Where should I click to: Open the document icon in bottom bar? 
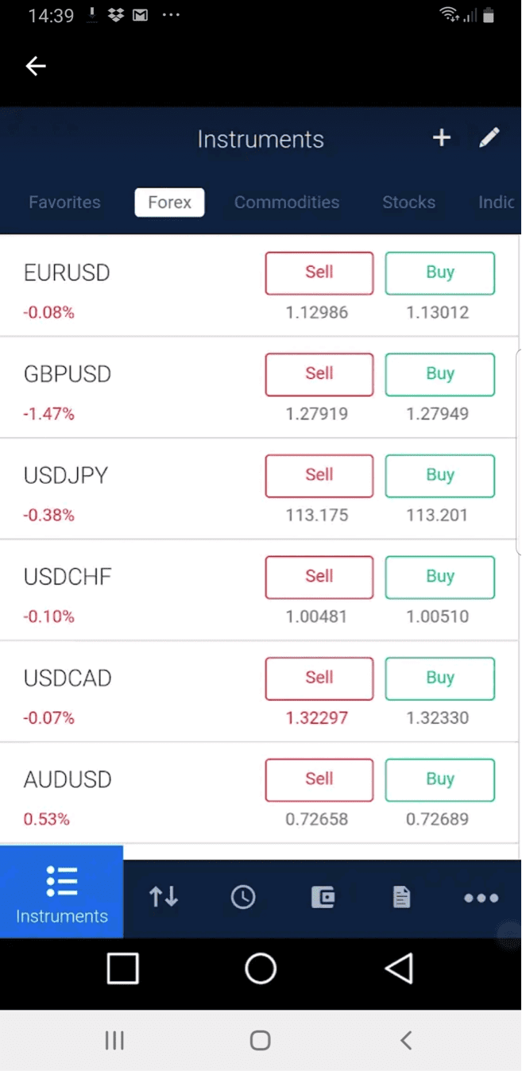point(402,897)
